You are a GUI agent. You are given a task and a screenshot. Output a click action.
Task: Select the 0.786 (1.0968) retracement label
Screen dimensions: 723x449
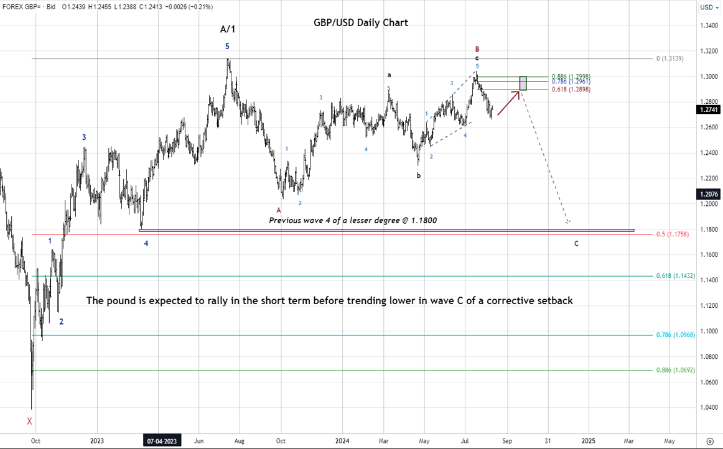(x=672, y=335)
